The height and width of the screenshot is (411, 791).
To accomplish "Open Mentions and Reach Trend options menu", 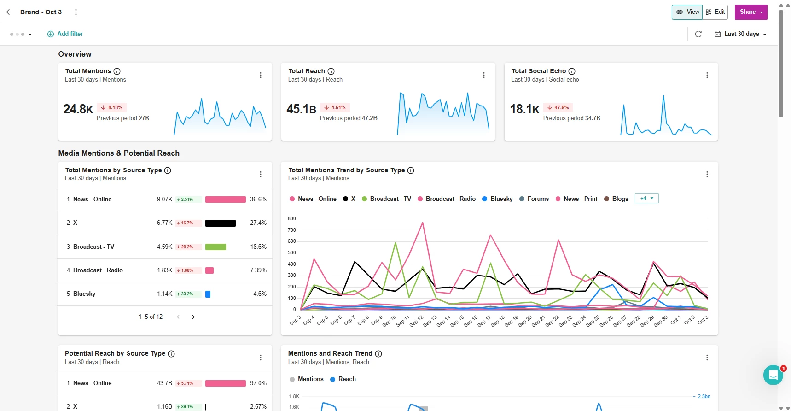I will point(707,358).
